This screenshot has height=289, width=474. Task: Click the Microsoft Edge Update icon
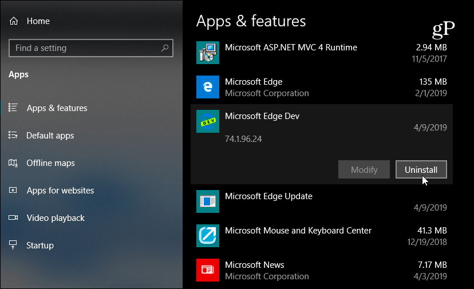click(x=208, y=201)
